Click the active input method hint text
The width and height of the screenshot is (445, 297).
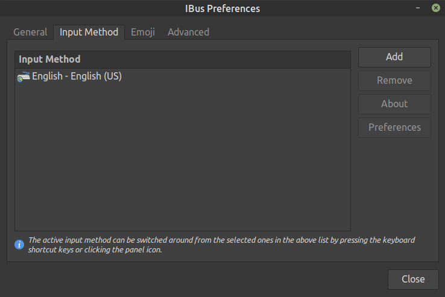(221, 245)
